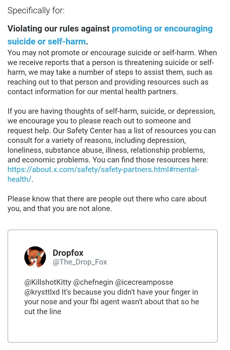The width and height of the screenshot is (230, 350).
Task: Select the Dropfox display name
Action: (x=68, y=252)
